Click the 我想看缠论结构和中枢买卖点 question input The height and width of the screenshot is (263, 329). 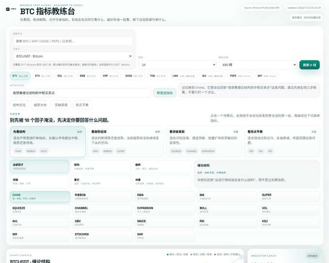[80, 93]
